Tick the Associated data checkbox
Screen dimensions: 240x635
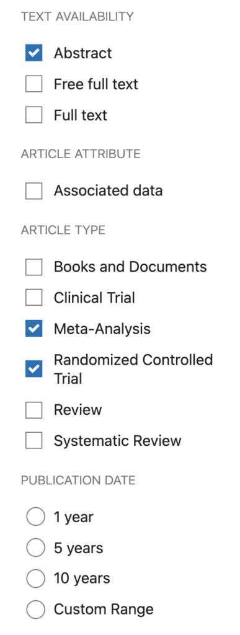(x=33, y=190)
